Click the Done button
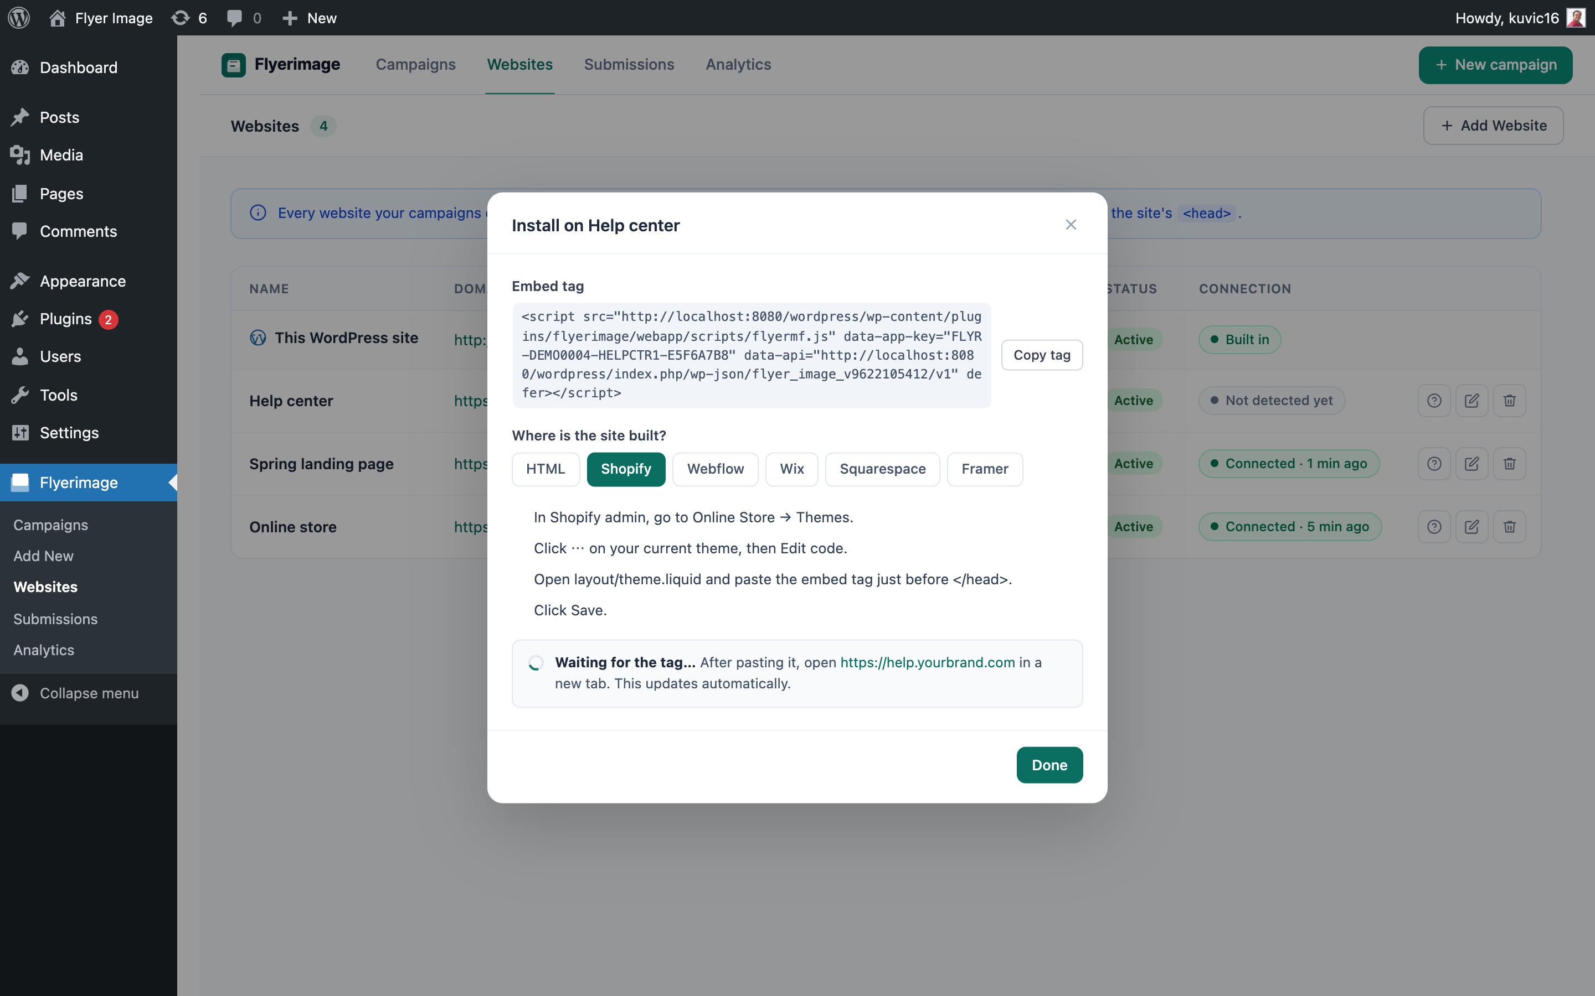1595x996 pixels. [1049, 765]
